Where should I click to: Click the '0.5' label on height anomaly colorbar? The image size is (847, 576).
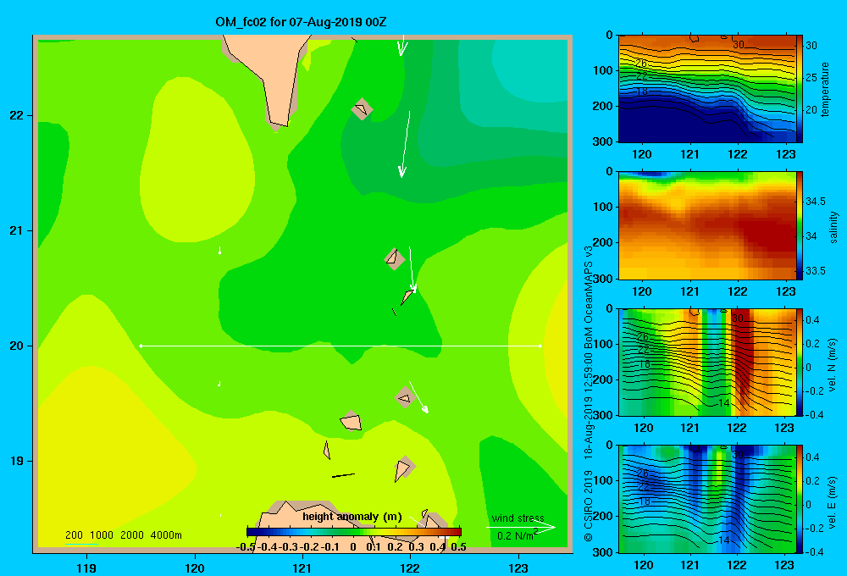458,546
